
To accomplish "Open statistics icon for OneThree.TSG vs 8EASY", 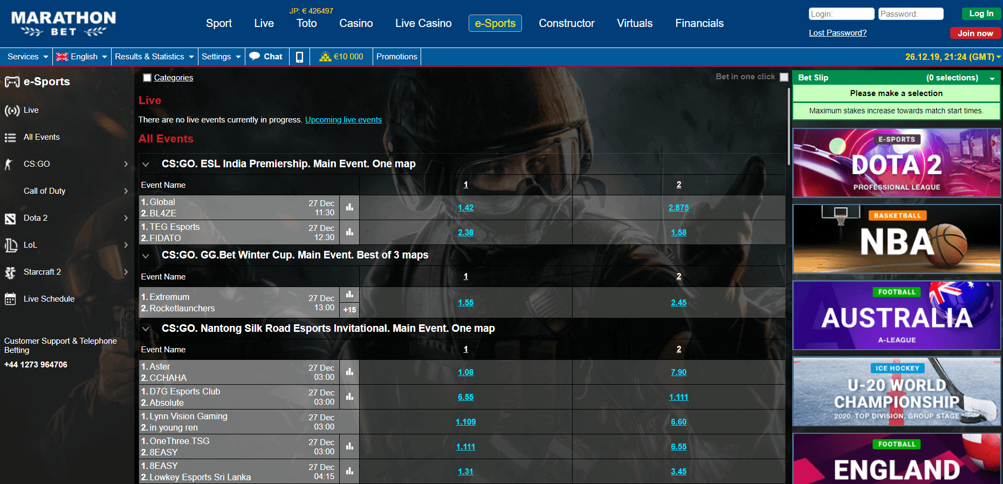I will pos(349,446).
